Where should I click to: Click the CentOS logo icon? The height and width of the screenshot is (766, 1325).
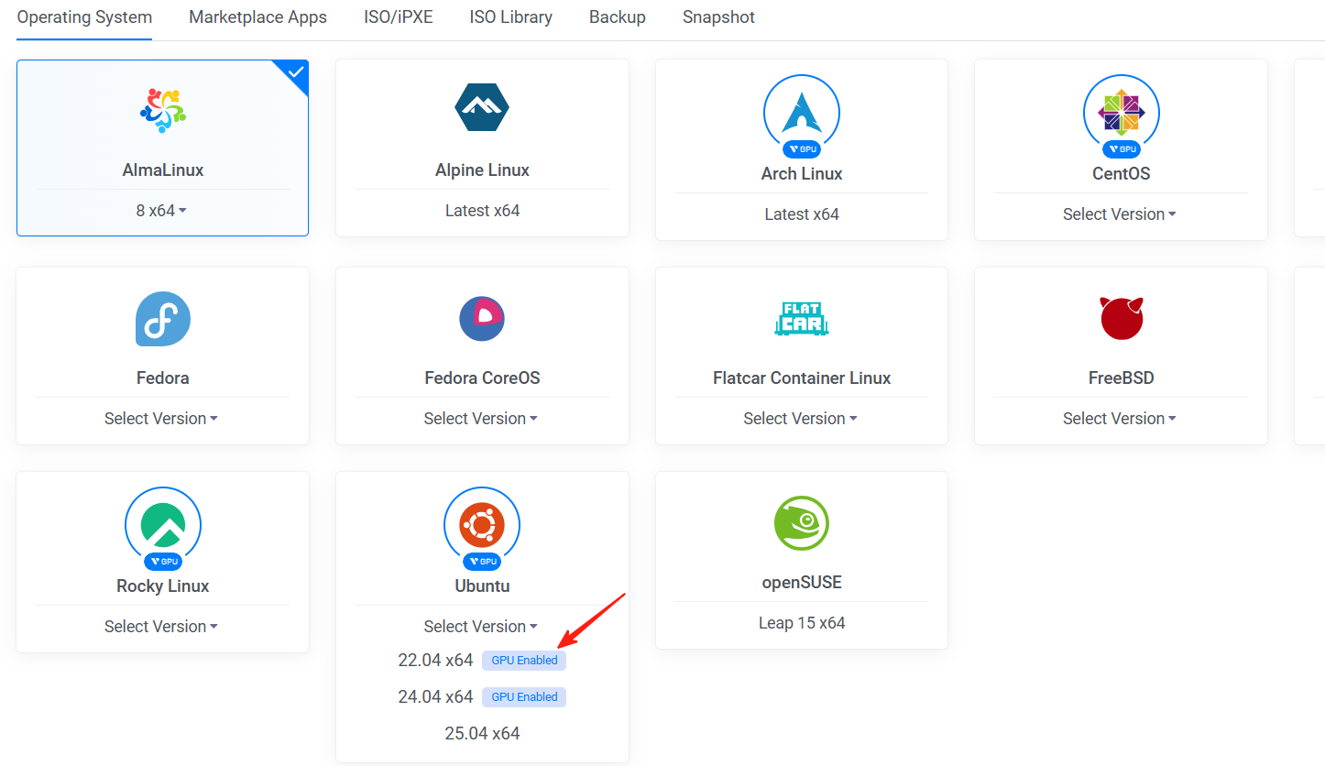tap(1120, 113)
